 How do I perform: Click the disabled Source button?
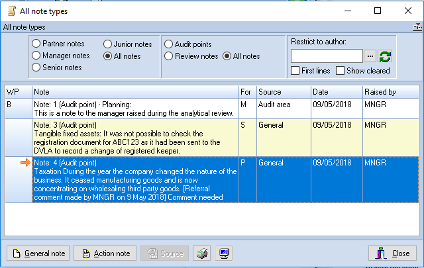[164, 253]
